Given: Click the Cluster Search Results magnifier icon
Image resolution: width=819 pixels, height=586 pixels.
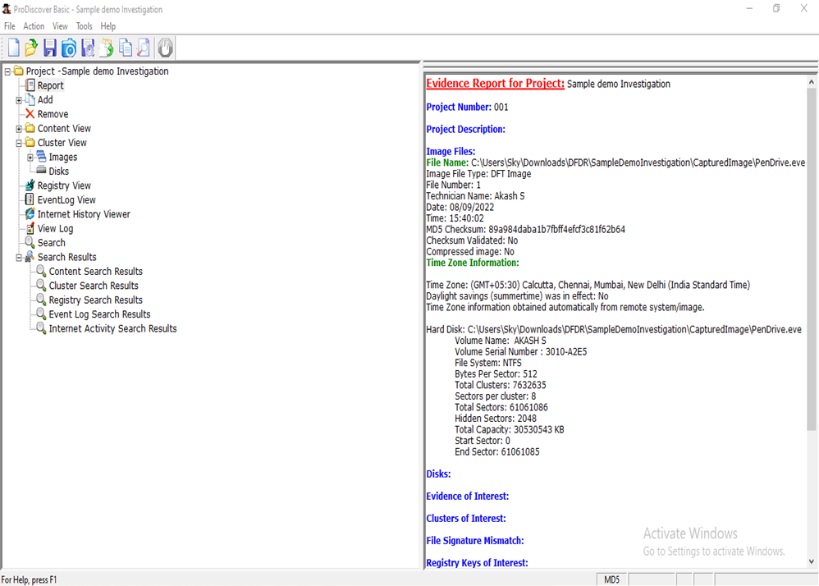Looking at the screenshot, I should point(41,285).
